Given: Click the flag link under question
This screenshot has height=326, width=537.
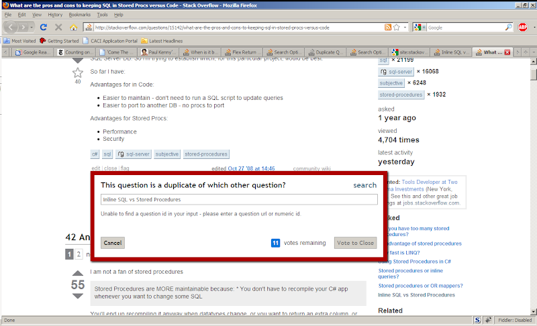Looking at the screenshot, I should click(125, 168).
